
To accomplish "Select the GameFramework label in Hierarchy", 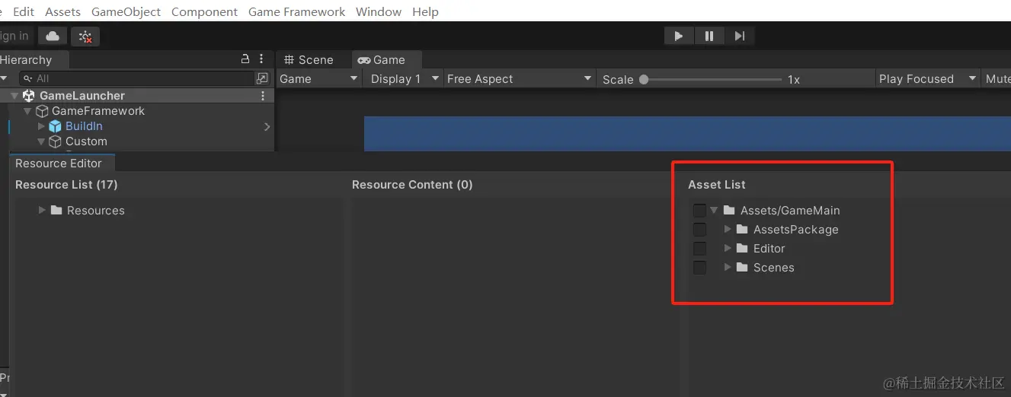I will (98, 111).
